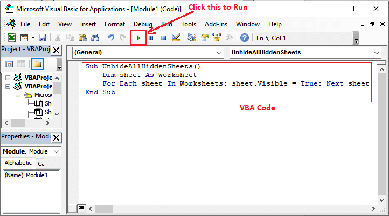Click the Cut scissors icon
389x216 pixels.
[58, 38]
